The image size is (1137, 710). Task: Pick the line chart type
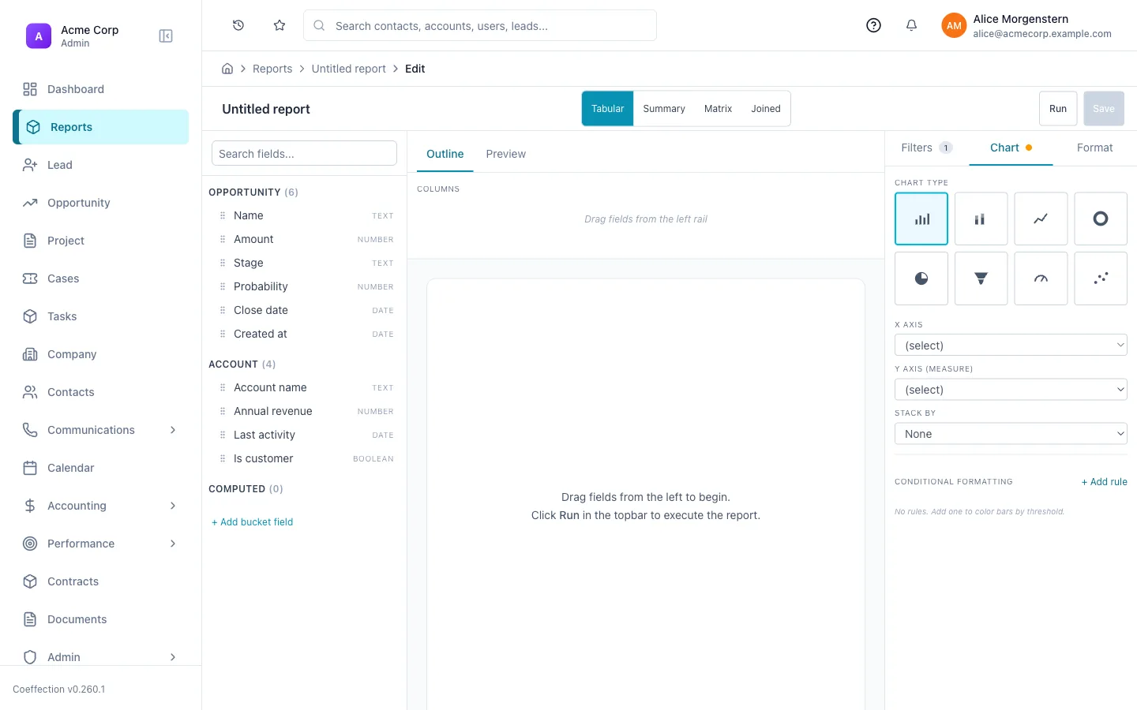(1041, 219)
